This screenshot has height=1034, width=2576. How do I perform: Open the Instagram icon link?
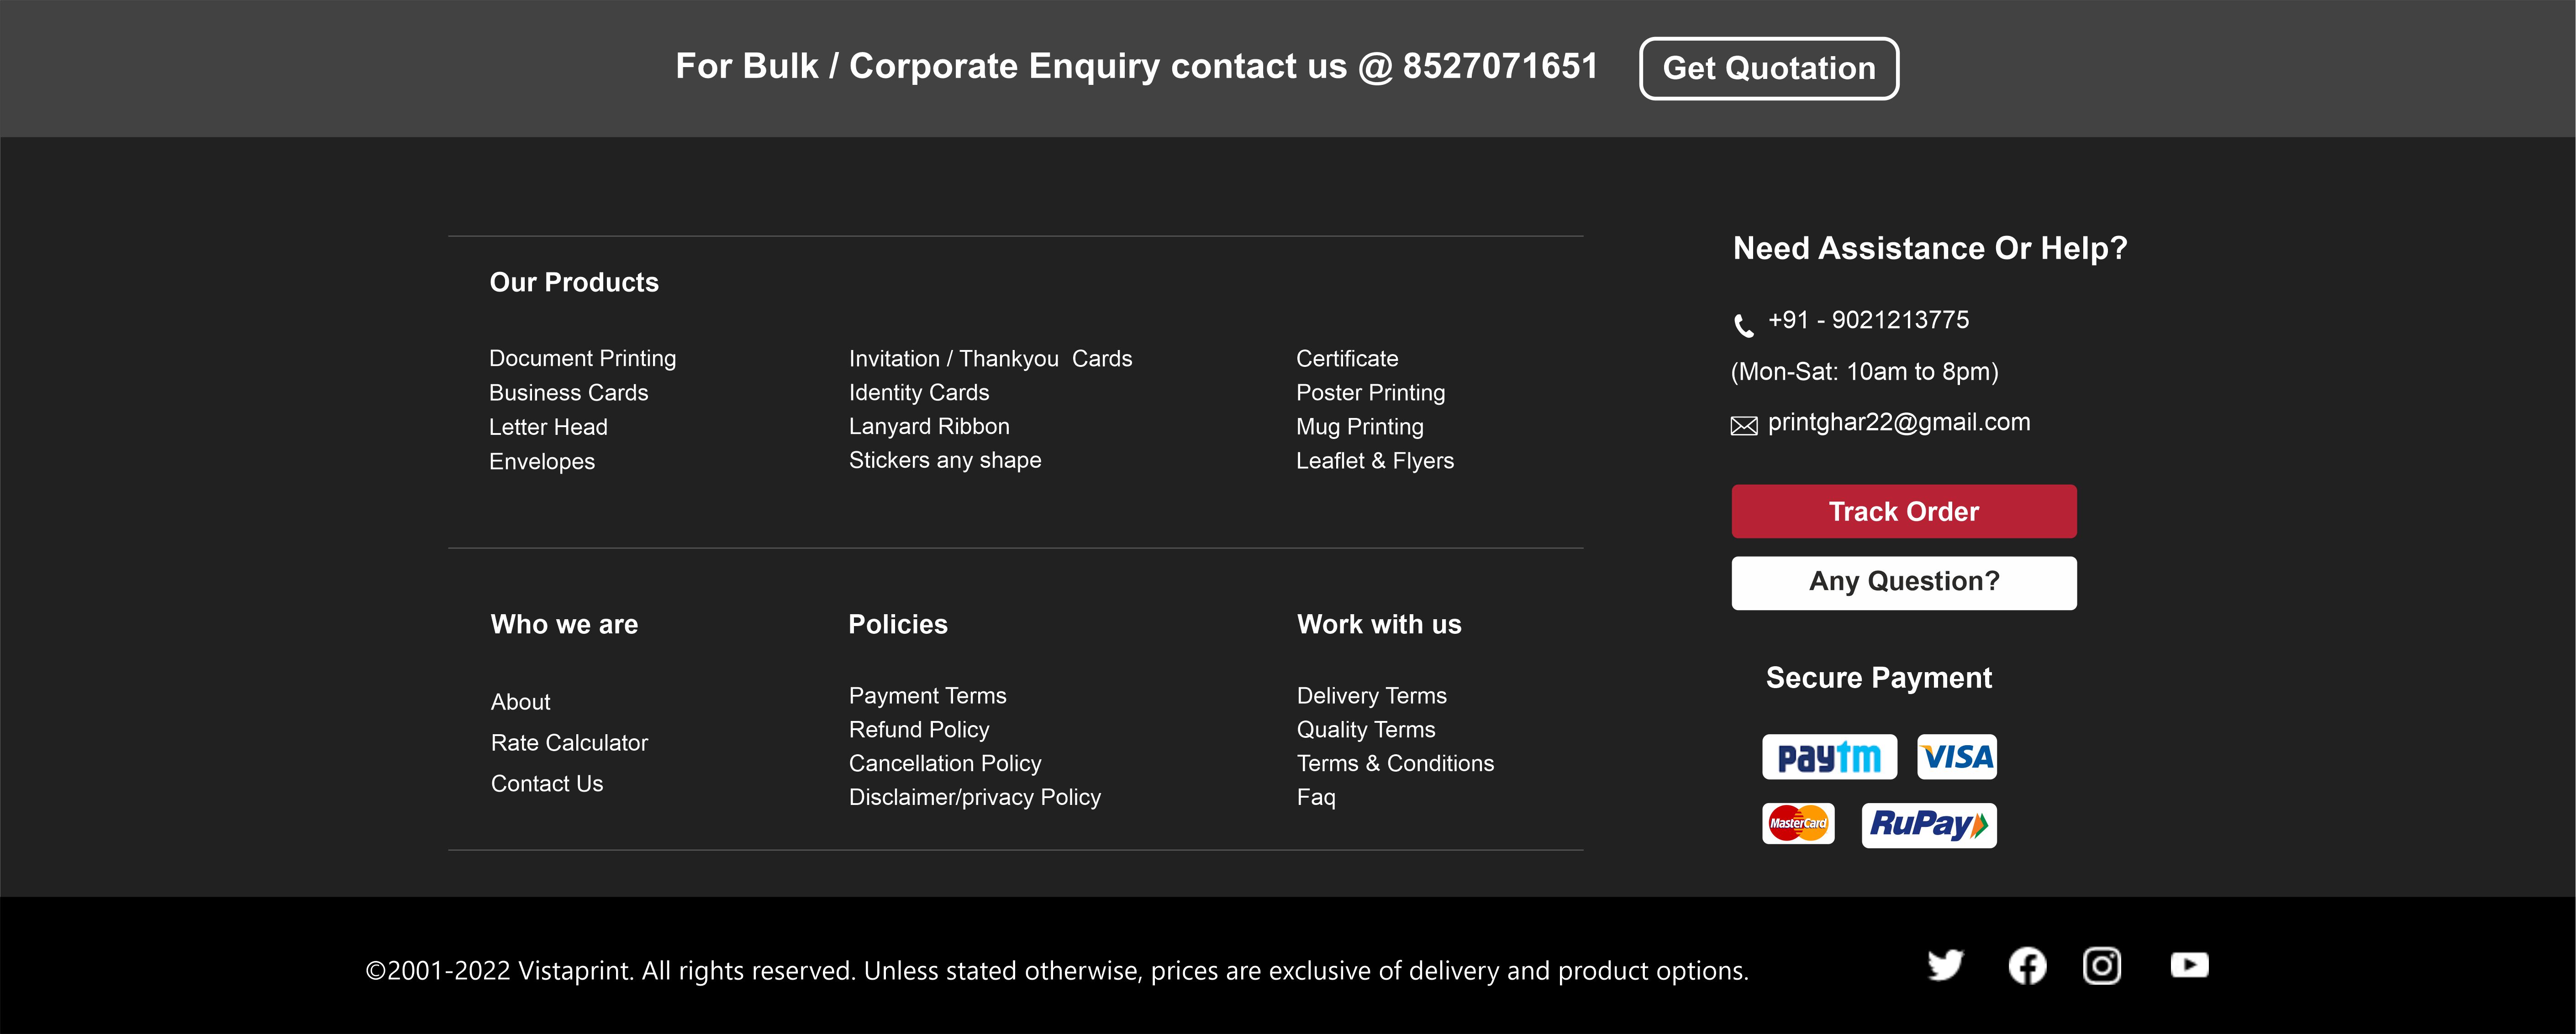coord(2101,966)
